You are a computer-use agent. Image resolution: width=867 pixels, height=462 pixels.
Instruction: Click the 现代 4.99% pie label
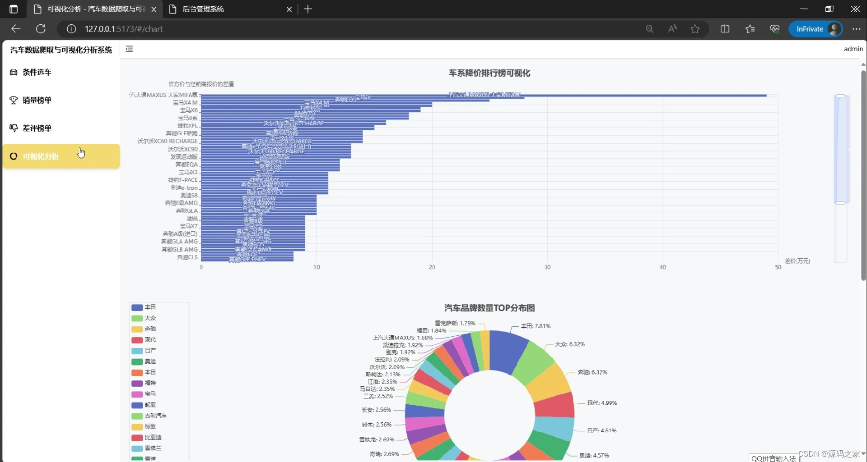coord(602,403)
